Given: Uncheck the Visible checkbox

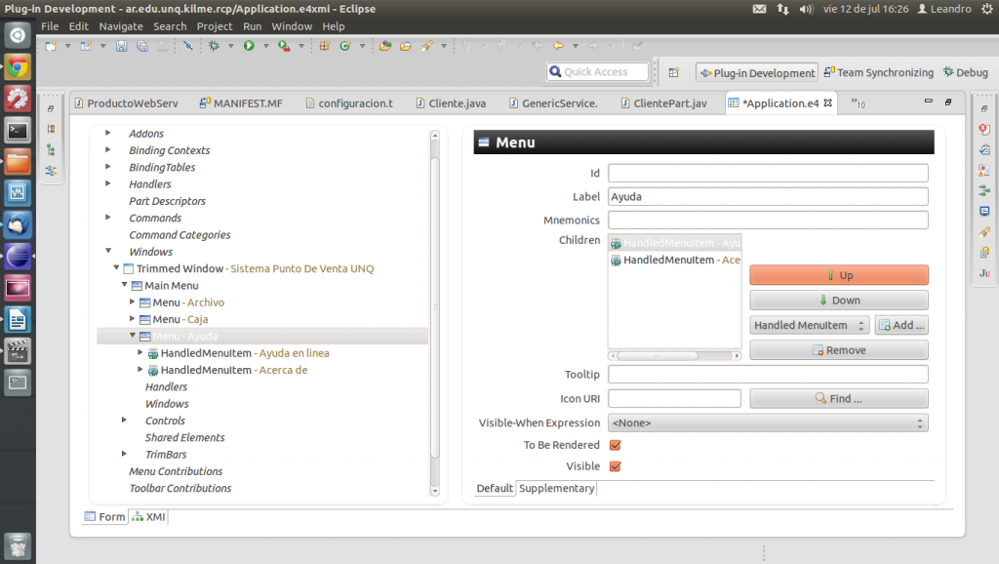Looking at the screenshot, I should (x=615, y=466).
